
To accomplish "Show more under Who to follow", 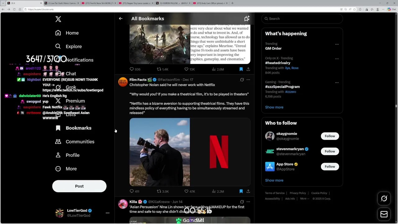I will 274,180.
